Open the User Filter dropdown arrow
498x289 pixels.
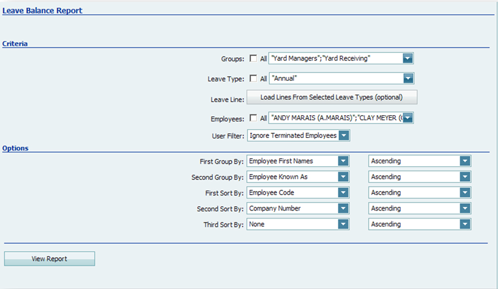(x=344, y=135)
